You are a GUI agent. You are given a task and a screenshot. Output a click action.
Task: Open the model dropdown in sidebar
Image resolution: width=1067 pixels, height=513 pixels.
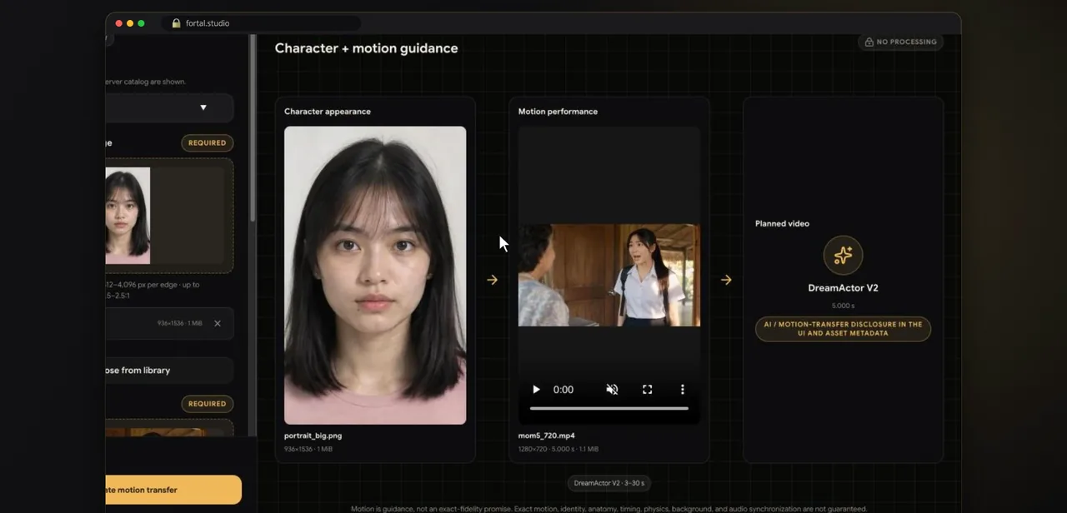(x=169, y=107)
